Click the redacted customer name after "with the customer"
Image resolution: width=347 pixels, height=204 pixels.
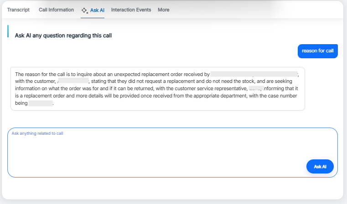[x=73, y=82]
